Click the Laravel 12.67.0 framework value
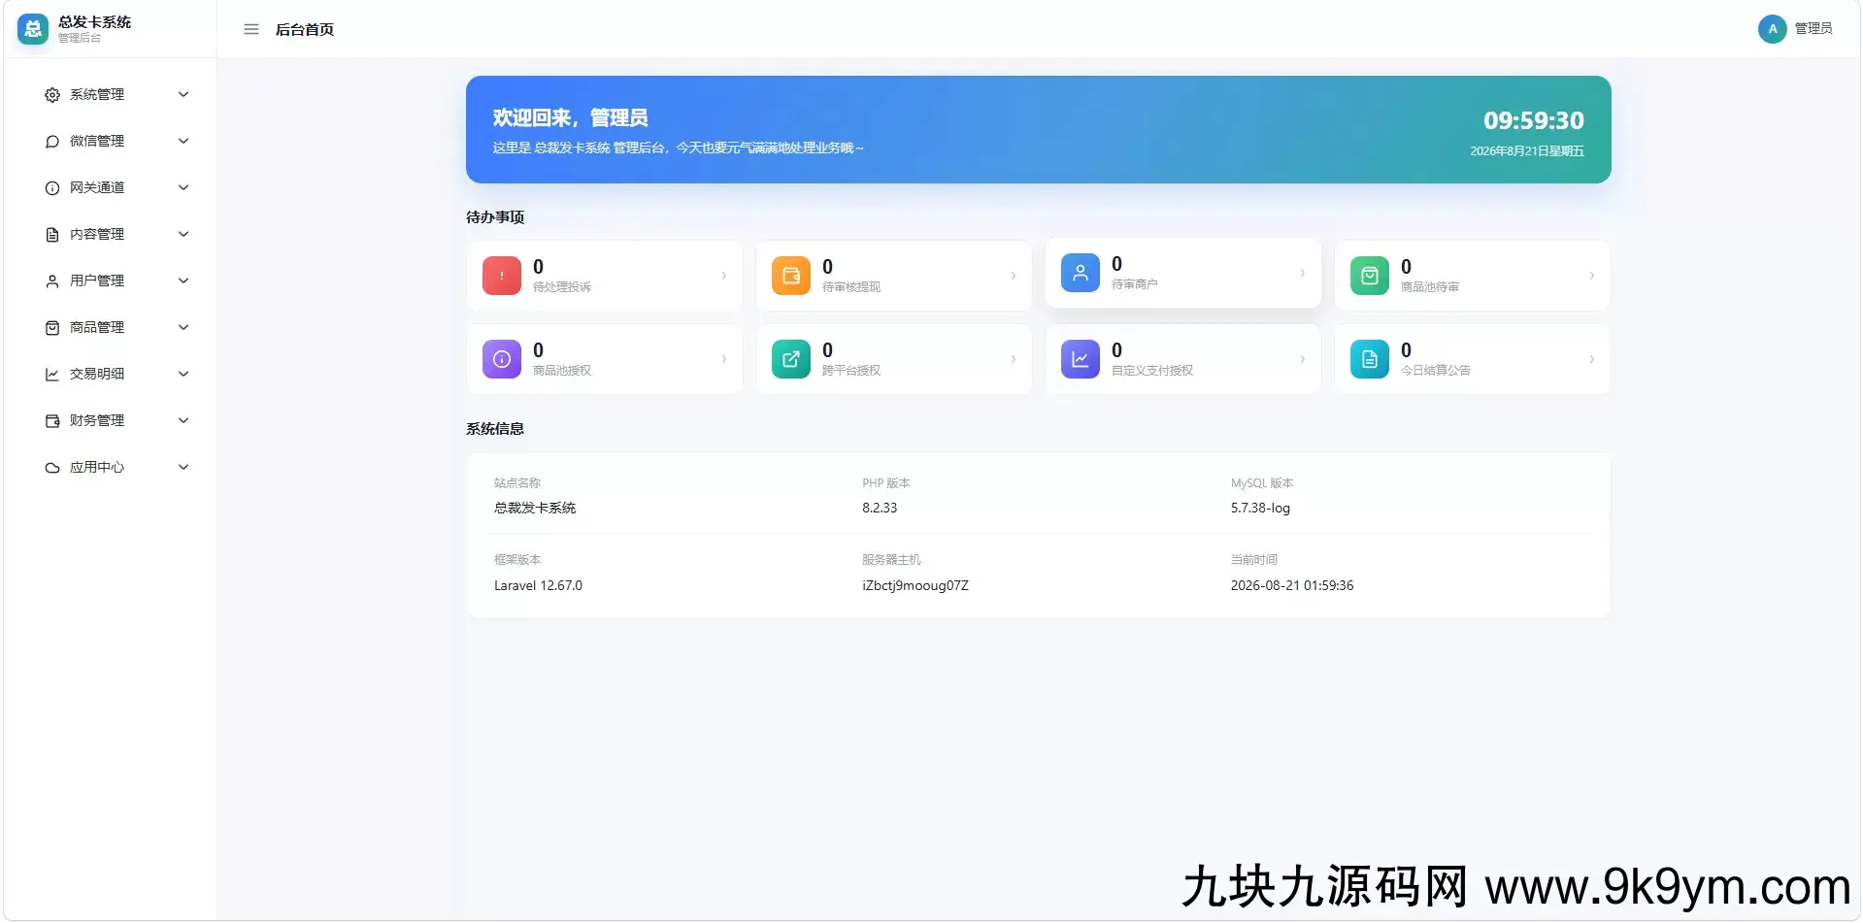Screen dimensions: 1863x923 point(538,586)
